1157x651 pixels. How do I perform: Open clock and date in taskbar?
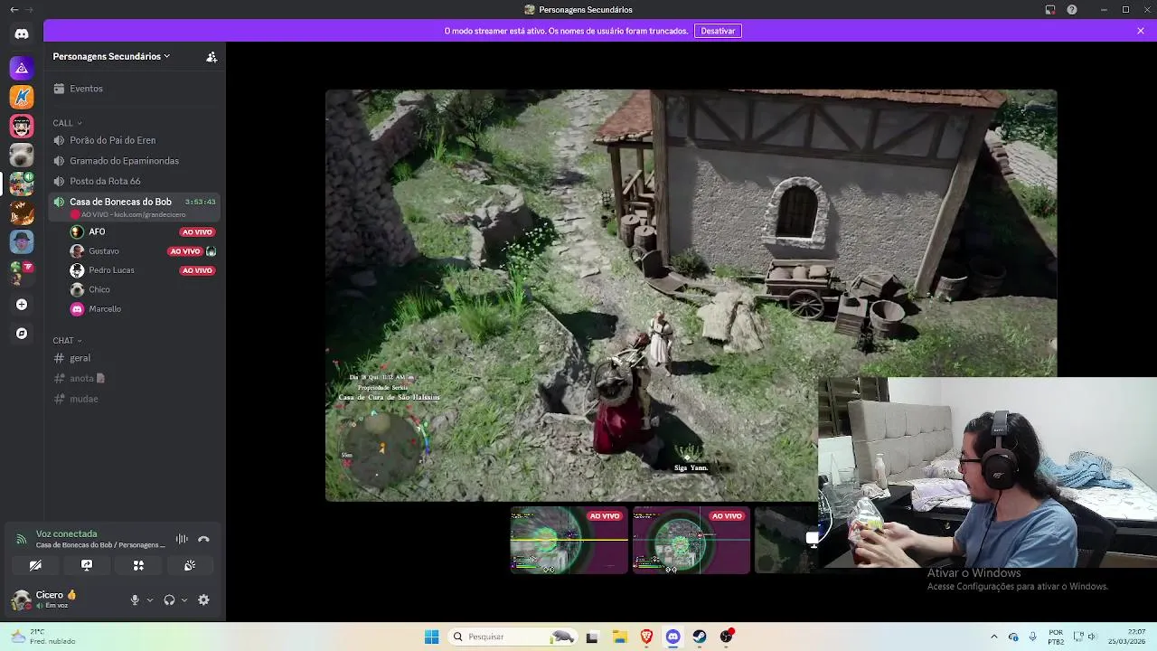1126,637
